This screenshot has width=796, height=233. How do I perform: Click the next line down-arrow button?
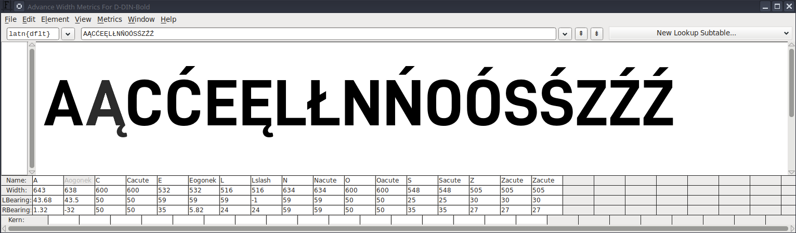pyautogui.click(x=597, y=33)
